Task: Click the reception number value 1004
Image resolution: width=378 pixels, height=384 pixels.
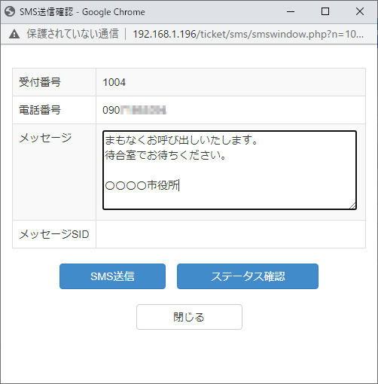Action: tap(114, 82)
